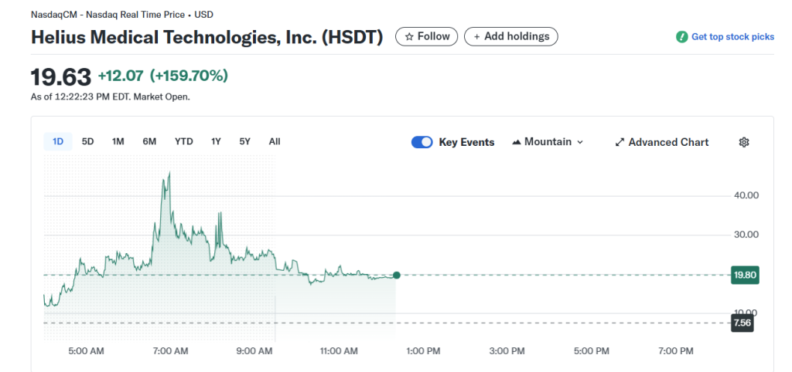Click the 7.56 previous close label
792x372 pixels.
[x=742, y=323]
